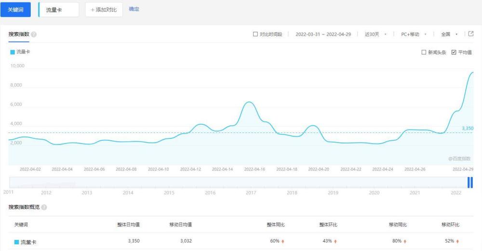Click the 3,350 average line label on chart
This screenshot has height=251, width=482.
(x=468, y=129)
